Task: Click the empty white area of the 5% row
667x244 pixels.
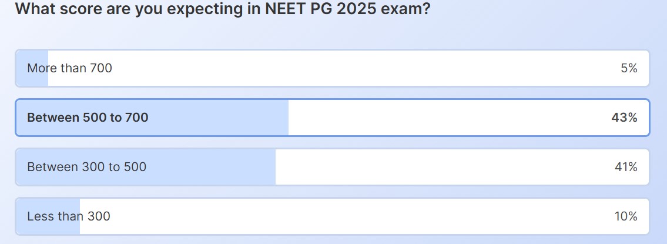Action: pyautogui.click(x=353, y=68)
